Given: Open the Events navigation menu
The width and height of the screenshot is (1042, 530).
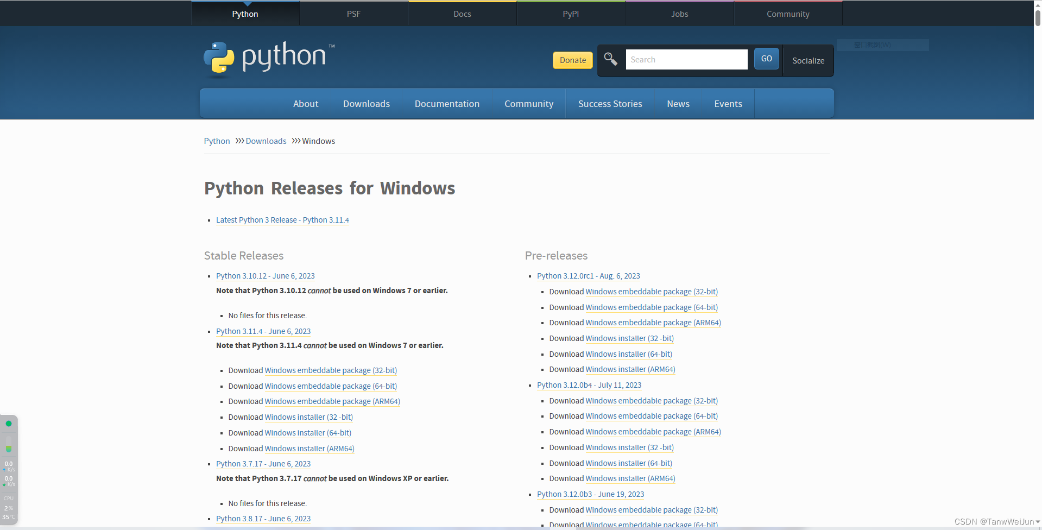Looking at the screenshot, I should point(728,104).
